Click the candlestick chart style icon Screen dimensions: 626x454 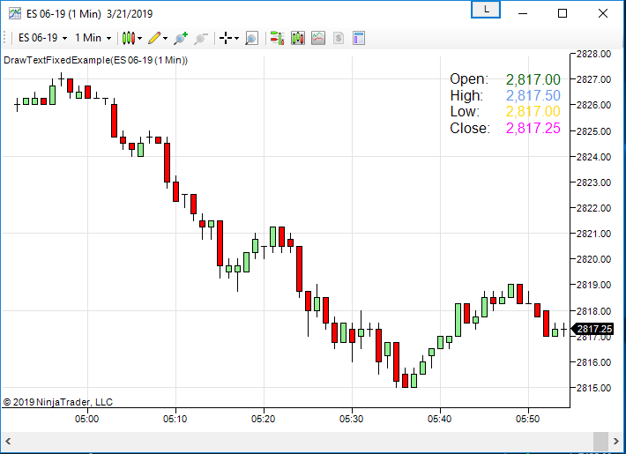coord(129,38)
